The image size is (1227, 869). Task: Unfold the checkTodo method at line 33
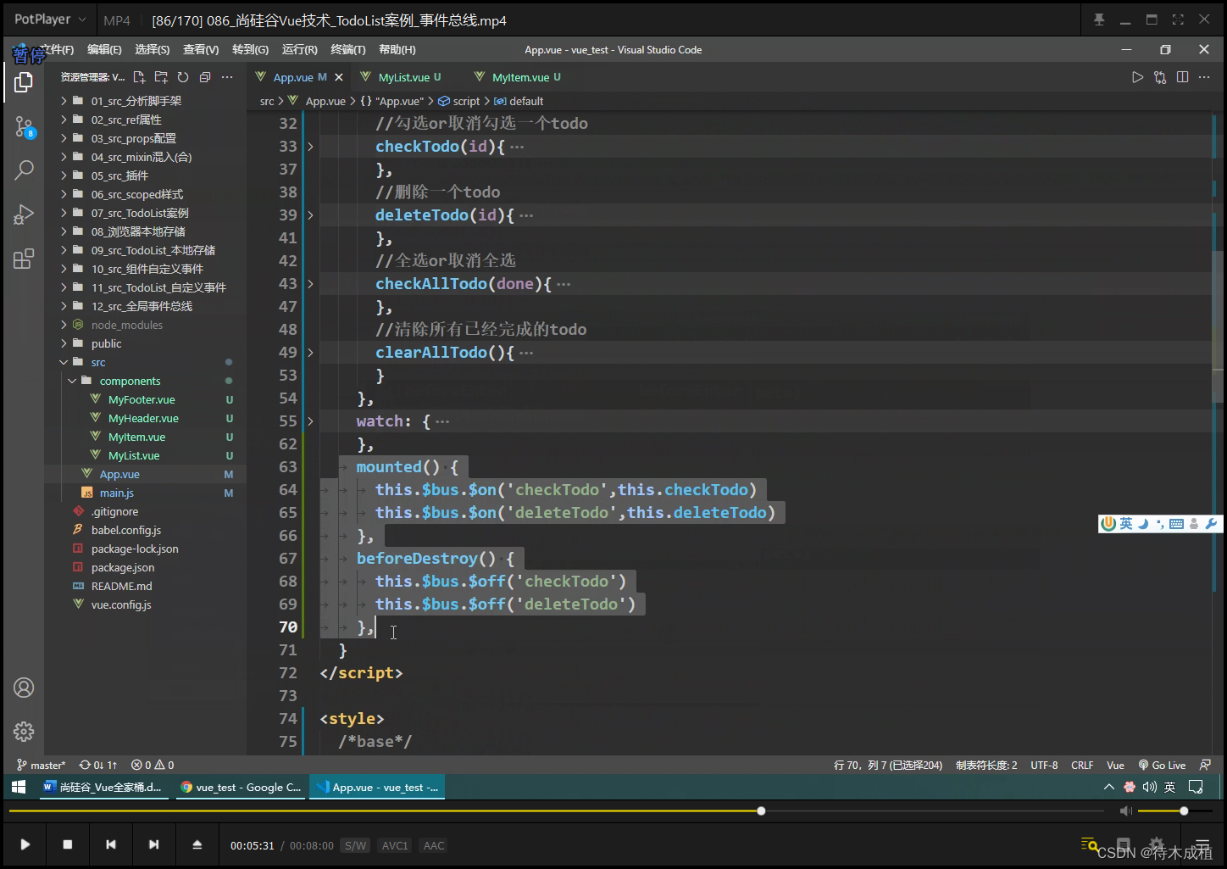(310, 147)
